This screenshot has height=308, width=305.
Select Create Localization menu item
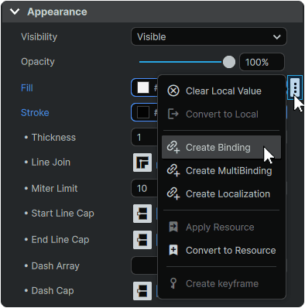(221, 193)
